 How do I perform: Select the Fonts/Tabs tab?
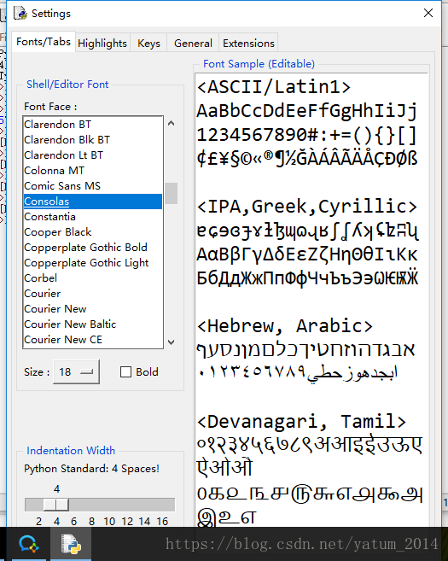[44, 42]
